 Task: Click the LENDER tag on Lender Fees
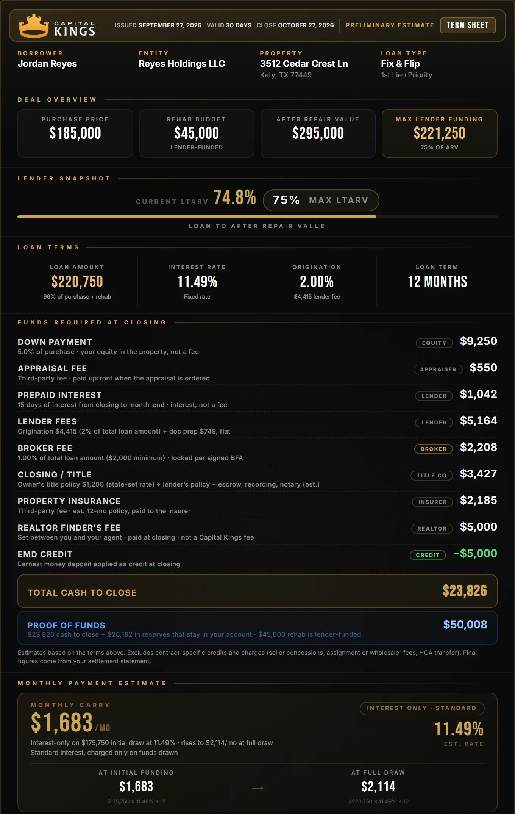click(434, 423)
